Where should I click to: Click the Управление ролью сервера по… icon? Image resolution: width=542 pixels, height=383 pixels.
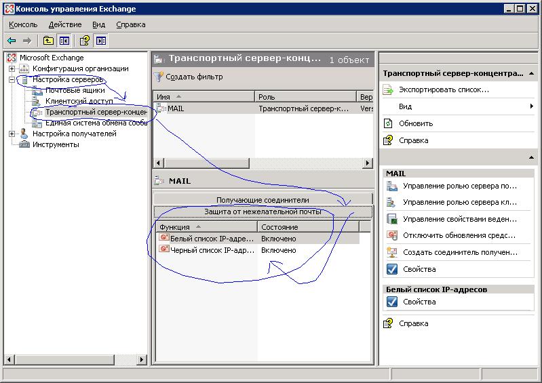point(392,186)
